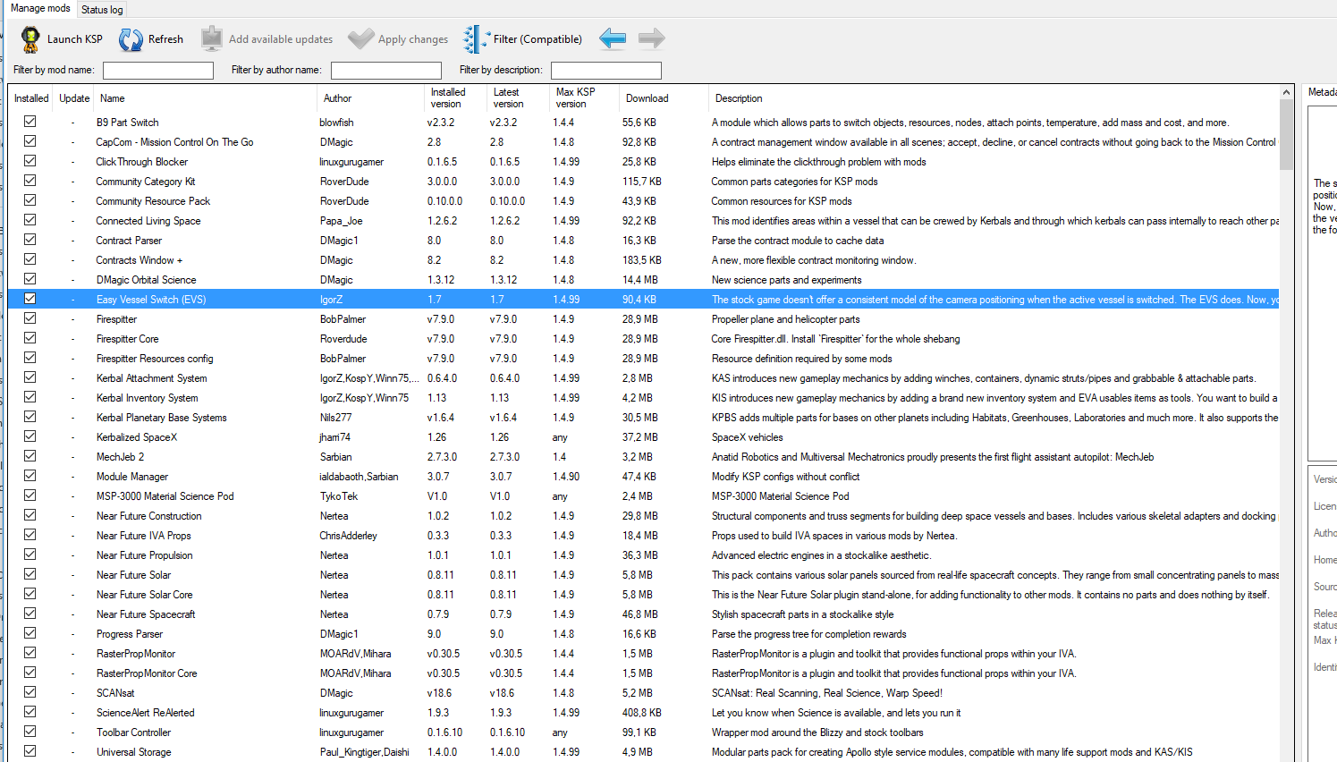Select the Near Future IVA Props row
The height and width of the screenshot is (762, 1337).
coord(644,536)
